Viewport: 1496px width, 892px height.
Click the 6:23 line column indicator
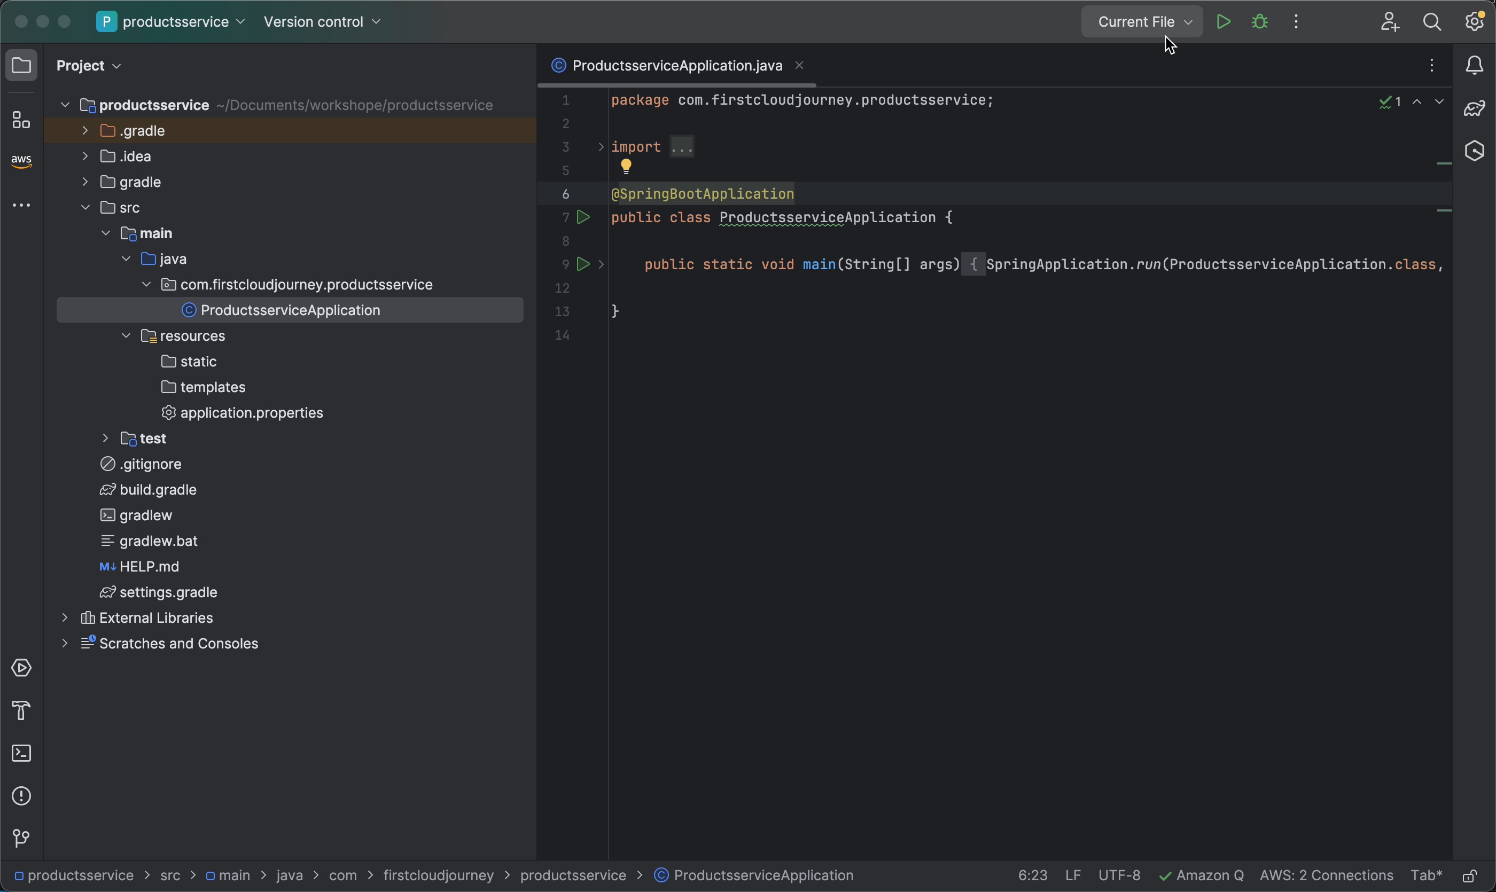[1032, 875]
